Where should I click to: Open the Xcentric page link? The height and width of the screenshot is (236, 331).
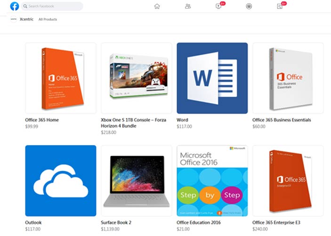coord(26,19)
